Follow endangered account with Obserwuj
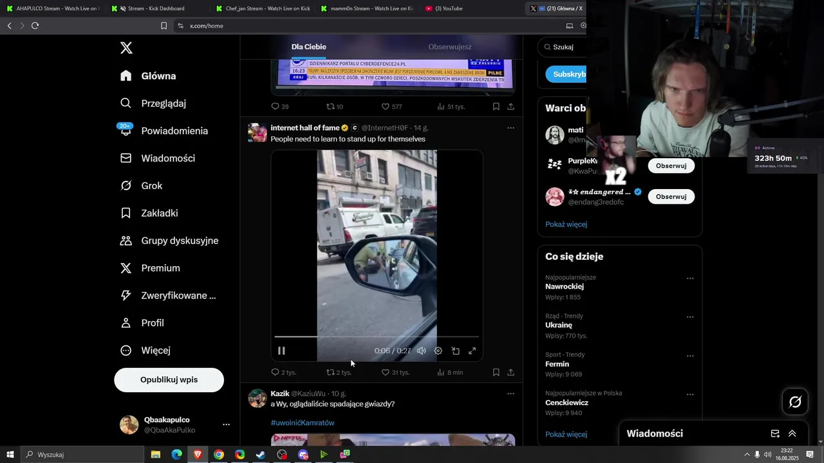Screen dimensions: 824x463 [x=671, y=197]
